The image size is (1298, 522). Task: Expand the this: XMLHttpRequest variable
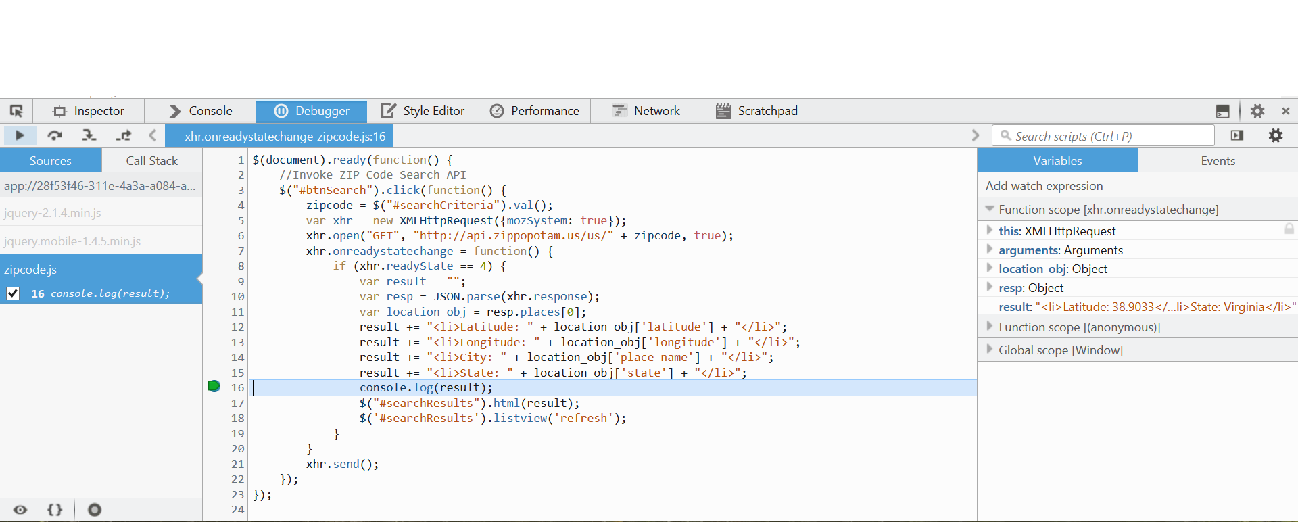(990, 231)
